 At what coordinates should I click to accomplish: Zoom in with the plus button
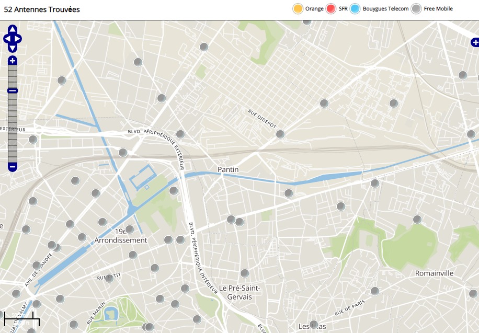[13, 61]
